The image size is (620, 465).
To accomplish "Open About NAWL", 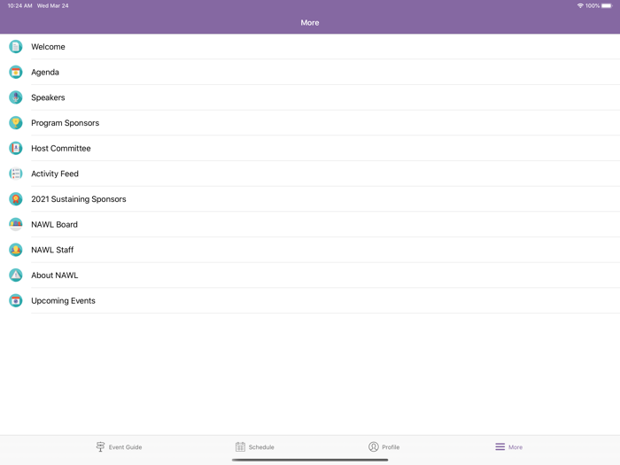I will (x=310, y=275).
